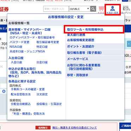Click 入金口座 link

[x=17, y=62]
